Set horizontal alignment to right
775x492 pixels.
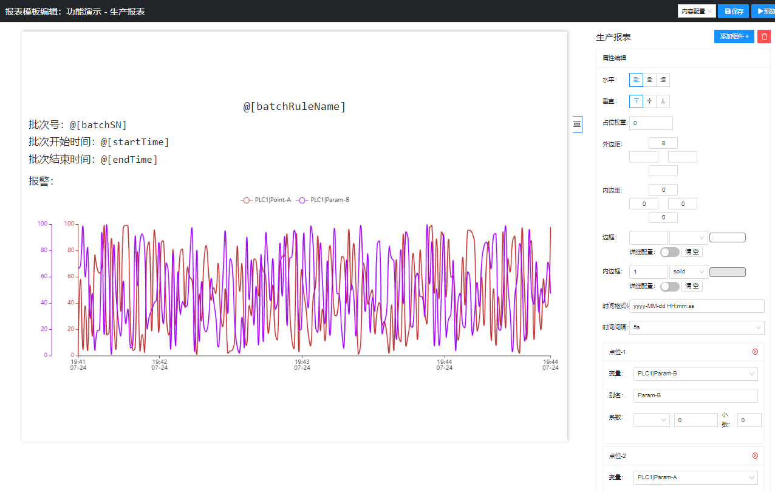coord(663,80)
